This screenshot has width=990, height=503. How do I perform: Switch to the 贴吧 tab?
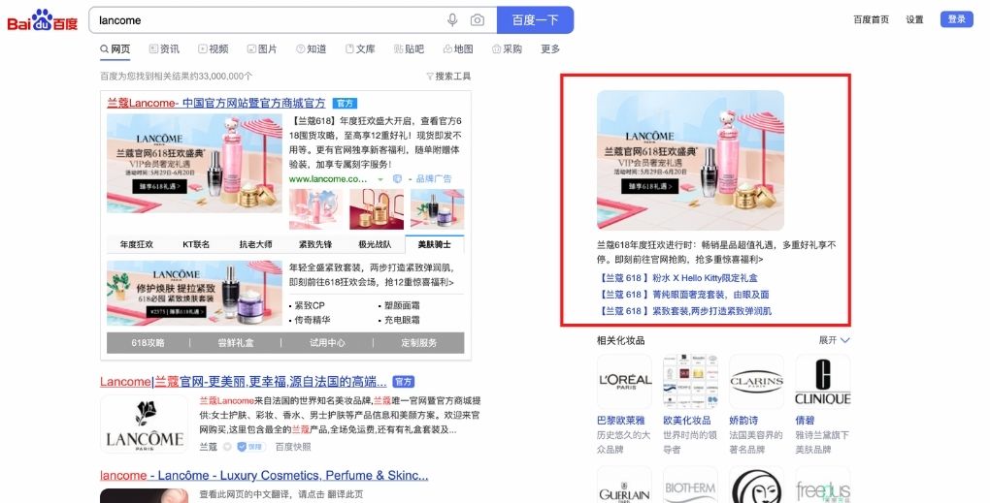410,49
